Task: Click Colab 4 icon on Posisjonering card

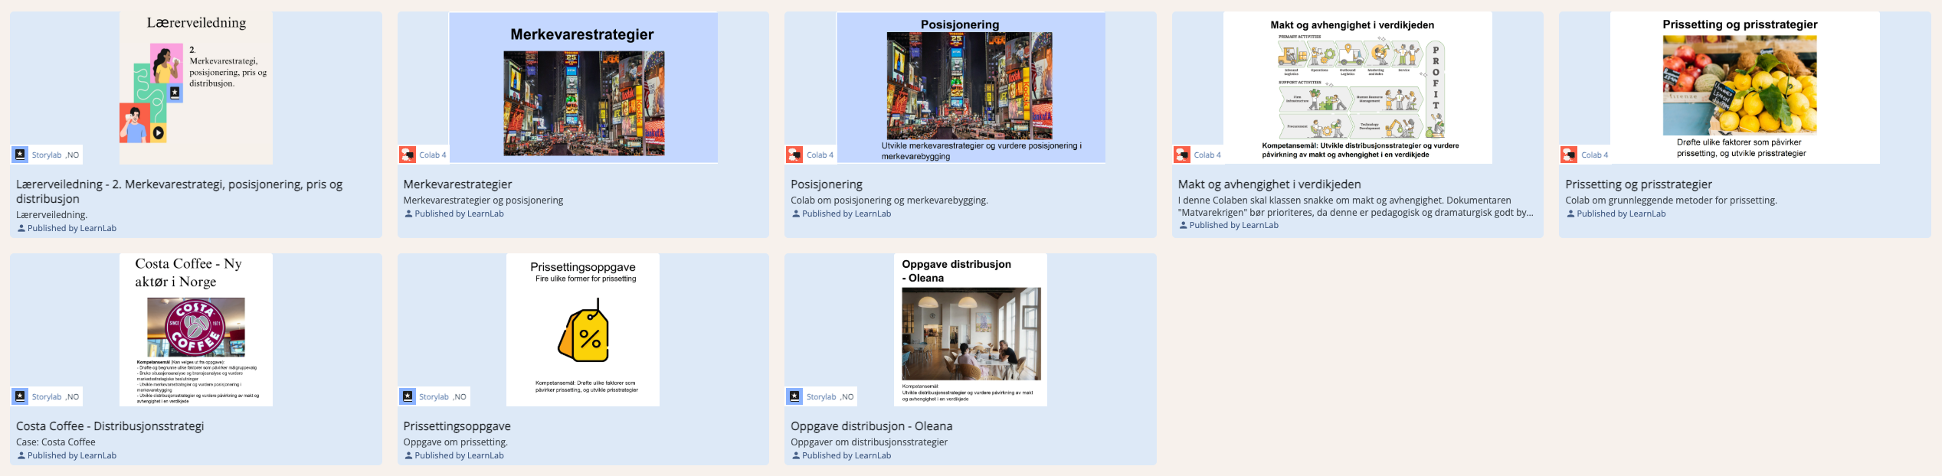Action: coord(794,155)
